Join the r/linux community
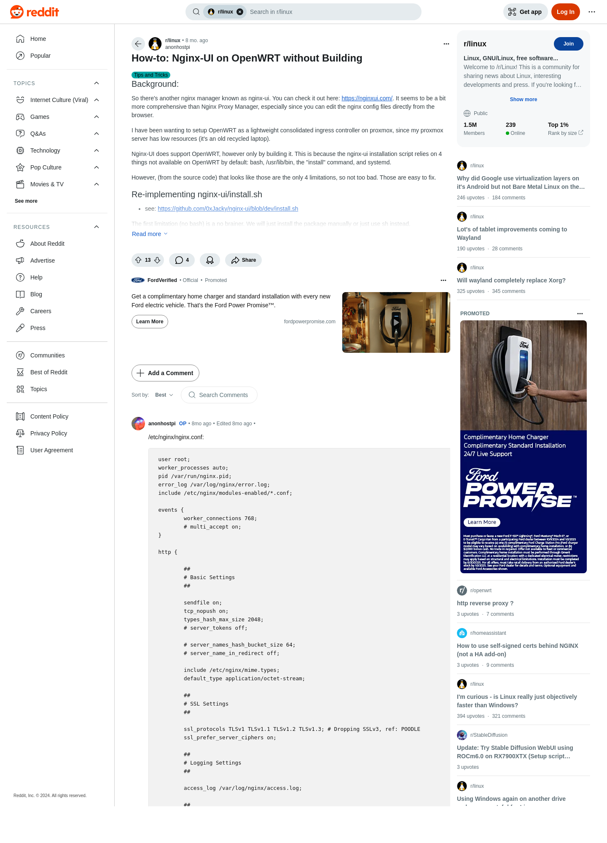Viewport: 607px width, 843px height. (568, 44)
